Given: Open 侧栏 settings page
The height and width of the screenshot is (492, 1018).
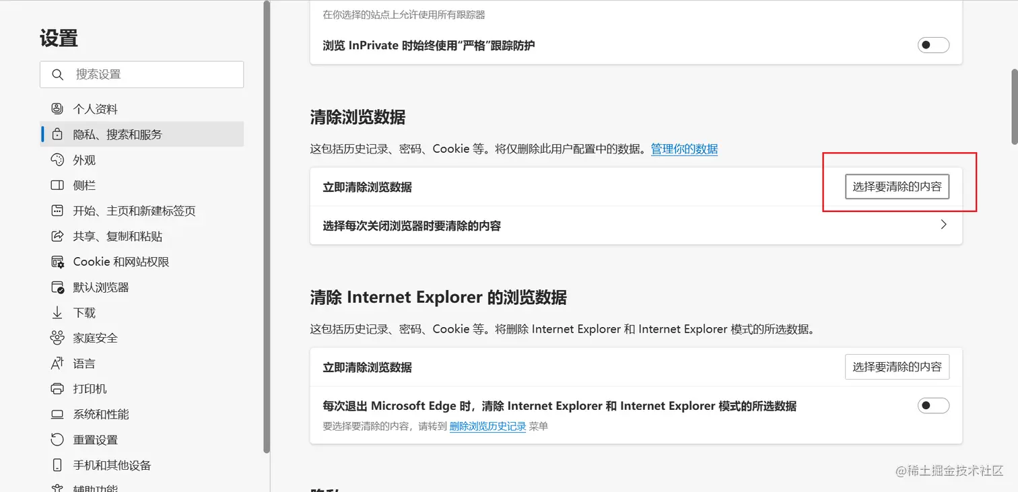Looking at the screenshot, I should click(x=142, y=185).
